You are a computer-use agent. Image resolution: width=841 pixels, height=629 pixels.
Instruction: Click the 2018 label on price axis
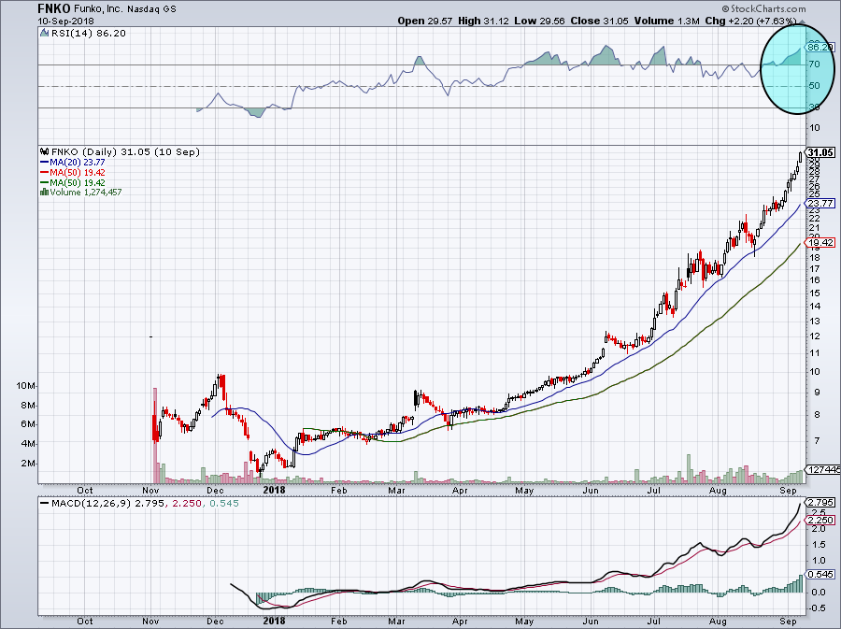pos(274,490)
